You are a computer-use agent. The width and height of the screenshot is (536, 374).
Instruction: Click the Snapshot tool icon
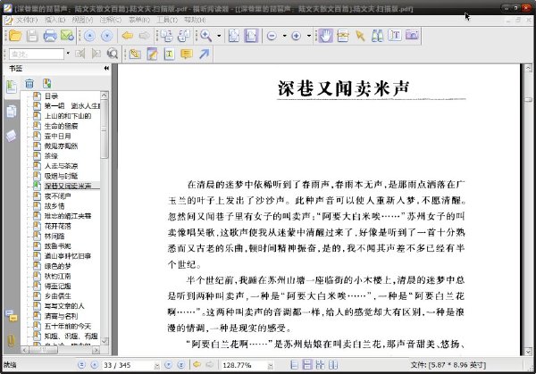[x=412, y=36]
